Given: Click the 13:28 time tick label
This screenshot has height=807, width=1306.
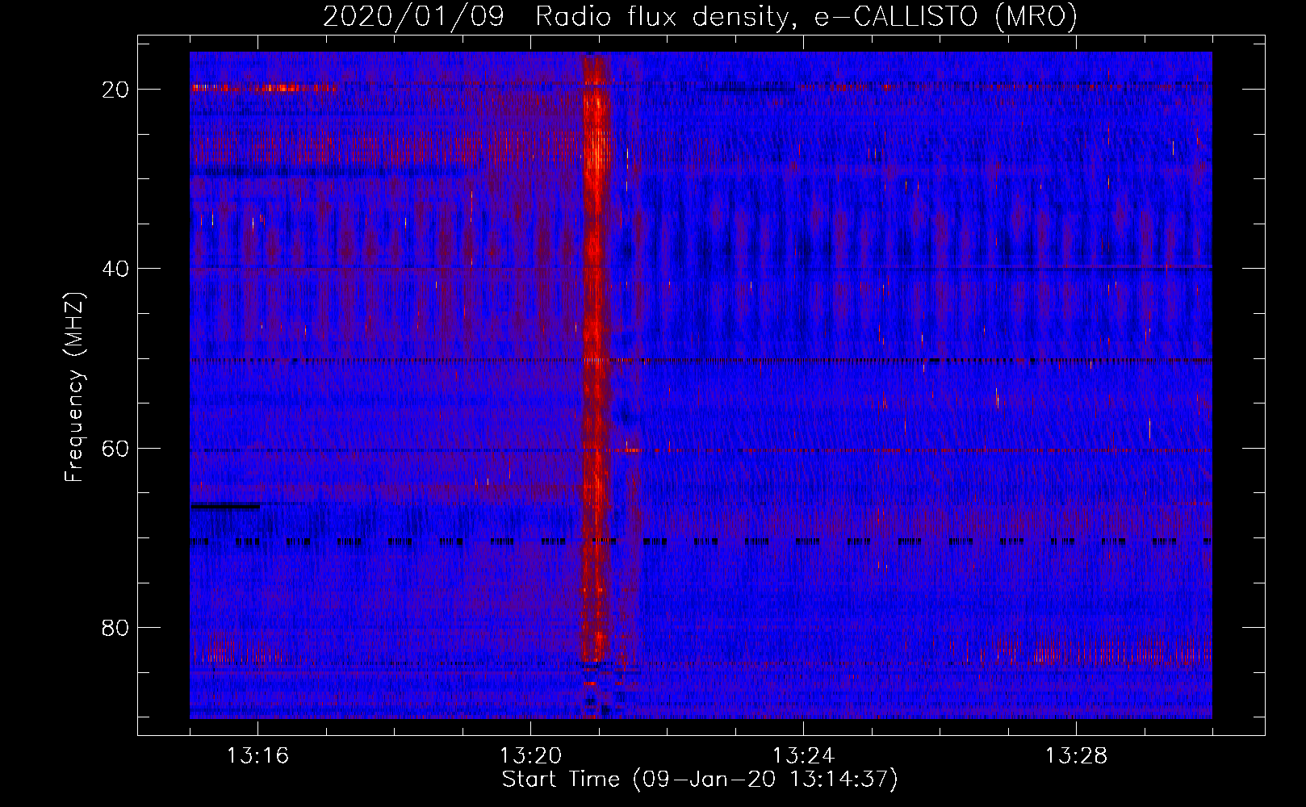Looking at the screenshot, I should pyautogui.click(x=1076, y=756).
